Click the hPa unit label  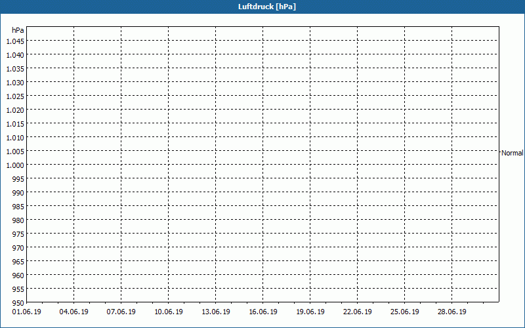(18, 30)
